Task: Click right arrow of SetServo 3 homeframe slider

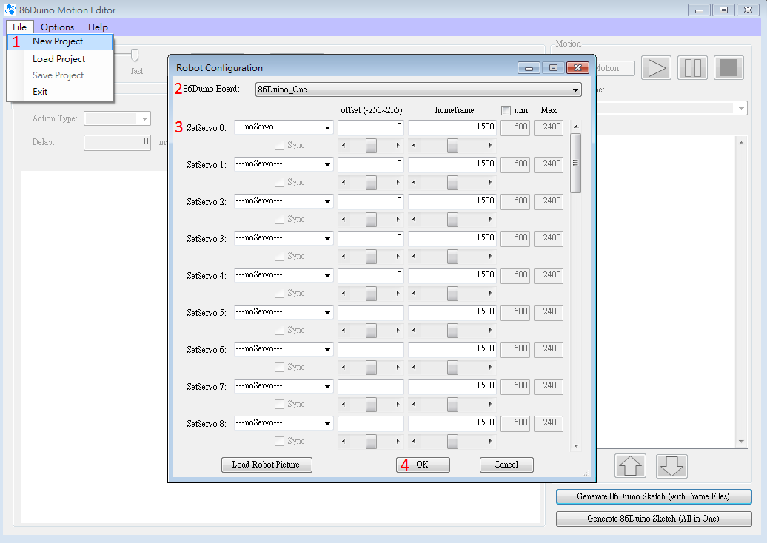Action: 490,256
